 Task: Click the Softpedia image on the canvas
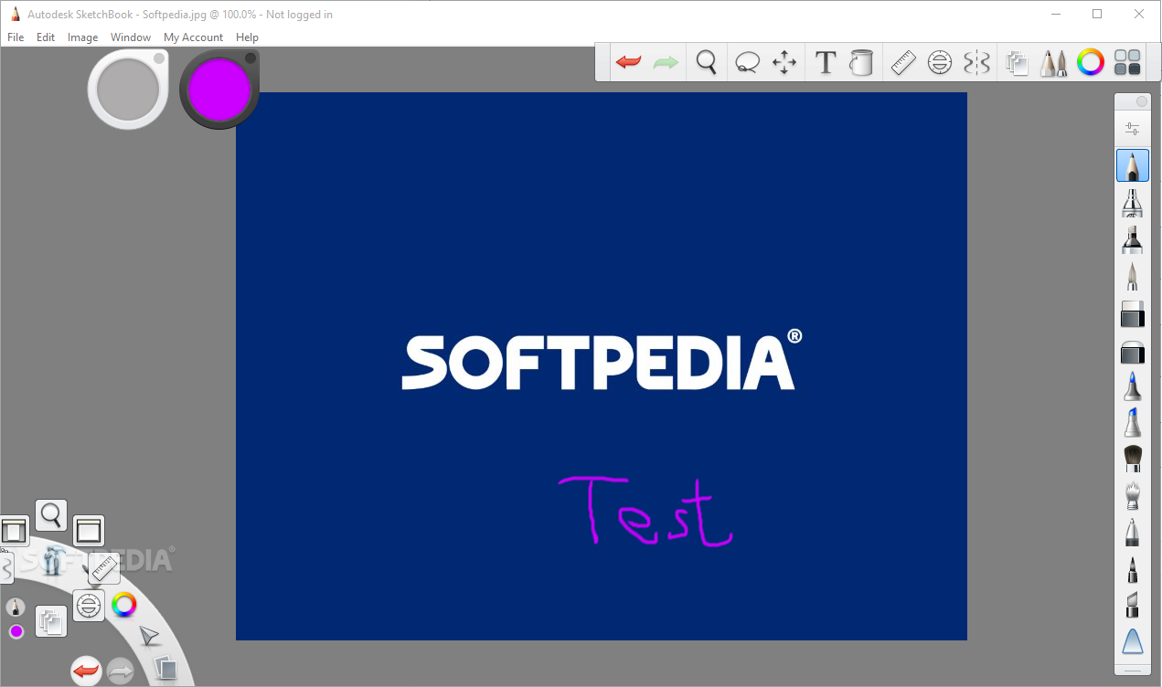602,365
